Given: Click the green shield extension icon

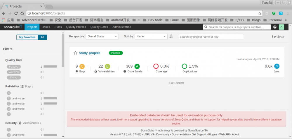Looking at the screenshot, I should tap(274, 13).
